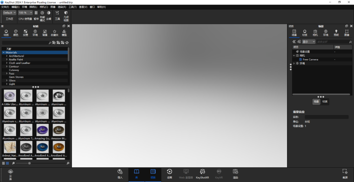Open the 100 % CPU usage dropdown
The image size is (354, 182).
point(25,13)
